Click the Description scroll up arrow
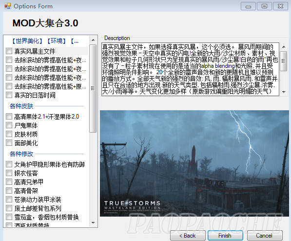Viewport: 291px width, 241px height. pos(284,47)
